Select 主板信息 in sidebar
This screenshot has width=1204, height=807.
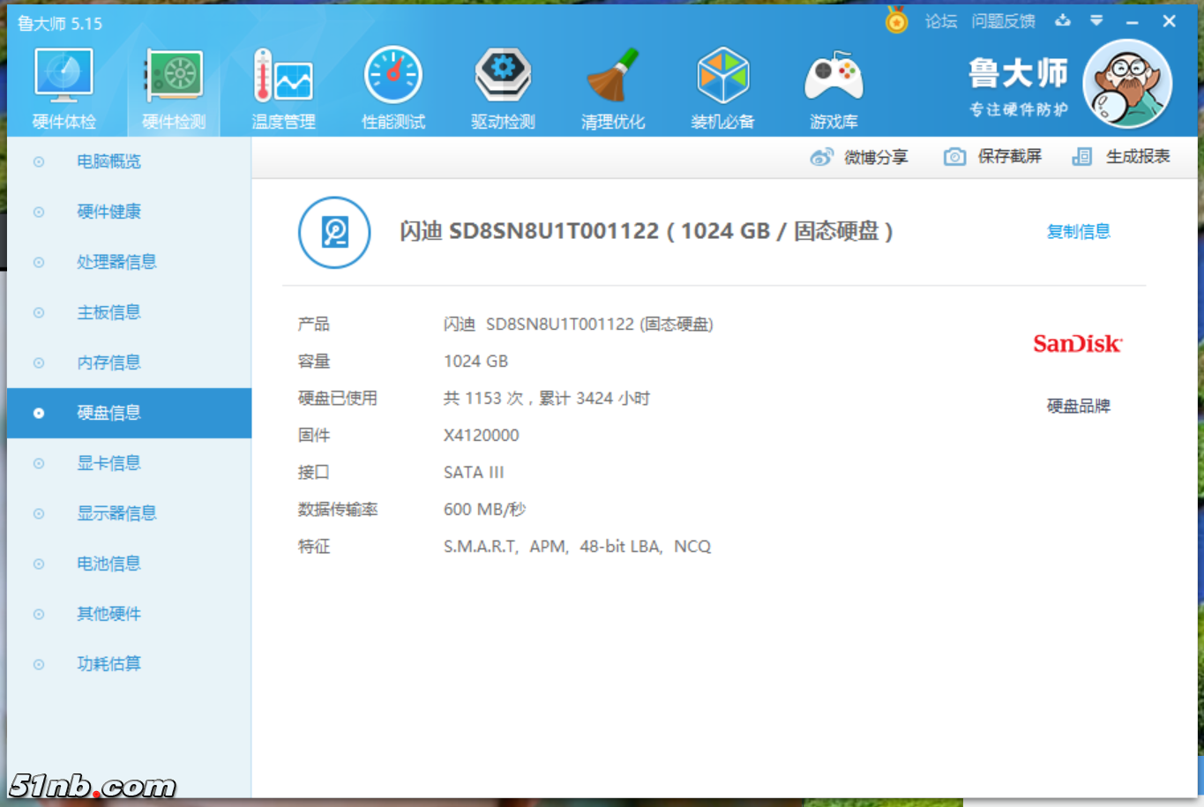pyautogui.click(x=129, y=312)
